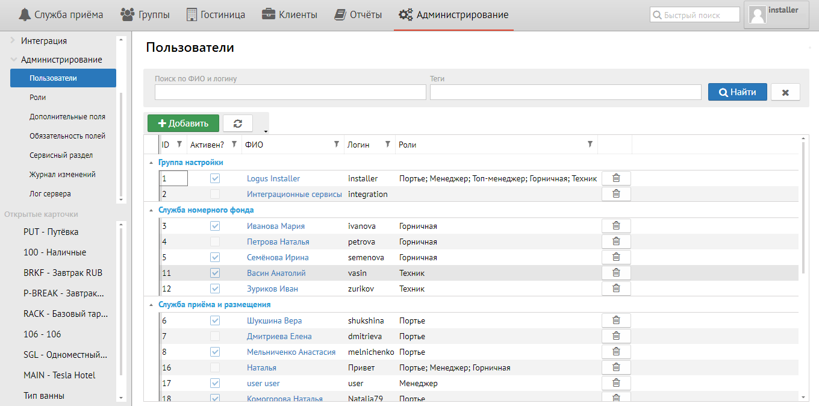Open filter icon on Логин column
The height and width of the screenshot is (406, 819).
(387, 145)
